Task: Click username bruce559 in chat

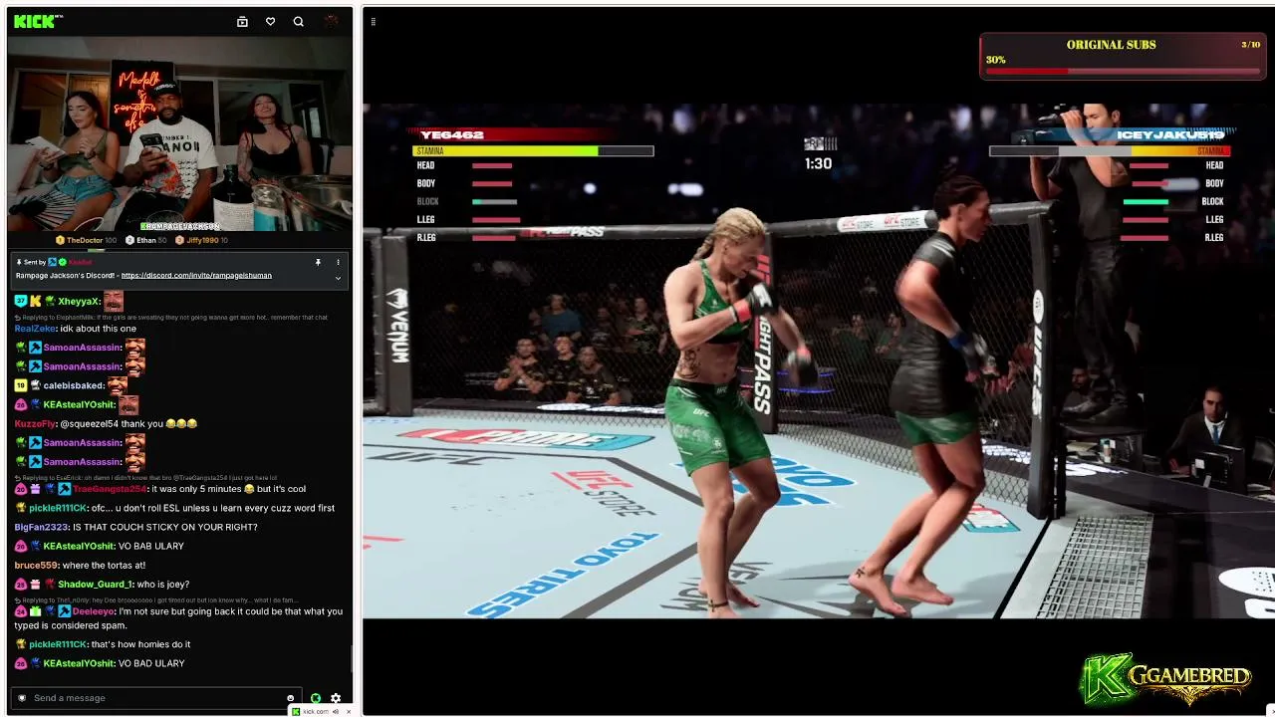Action: pyautogui.click(x=37, y=565)
